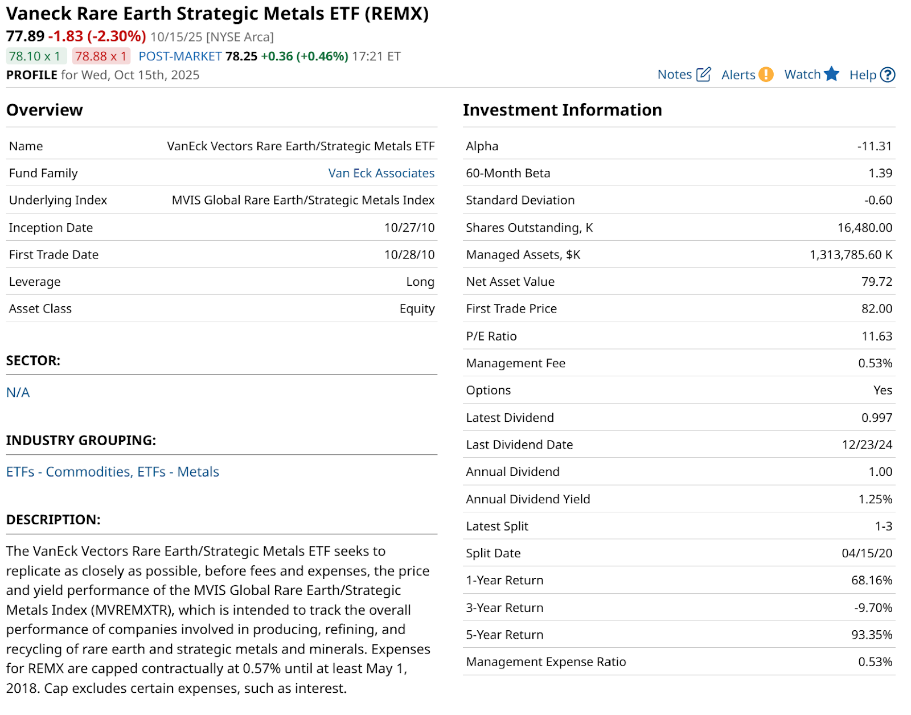Open the Help text link

pyautogui.click(x=863, y=75)
